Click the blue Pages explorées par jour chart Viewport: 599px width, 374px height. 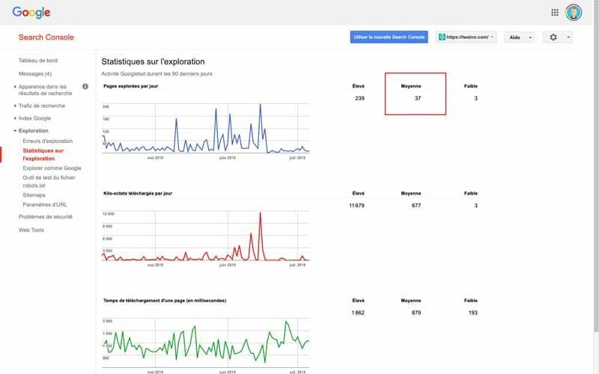(205, 129)
